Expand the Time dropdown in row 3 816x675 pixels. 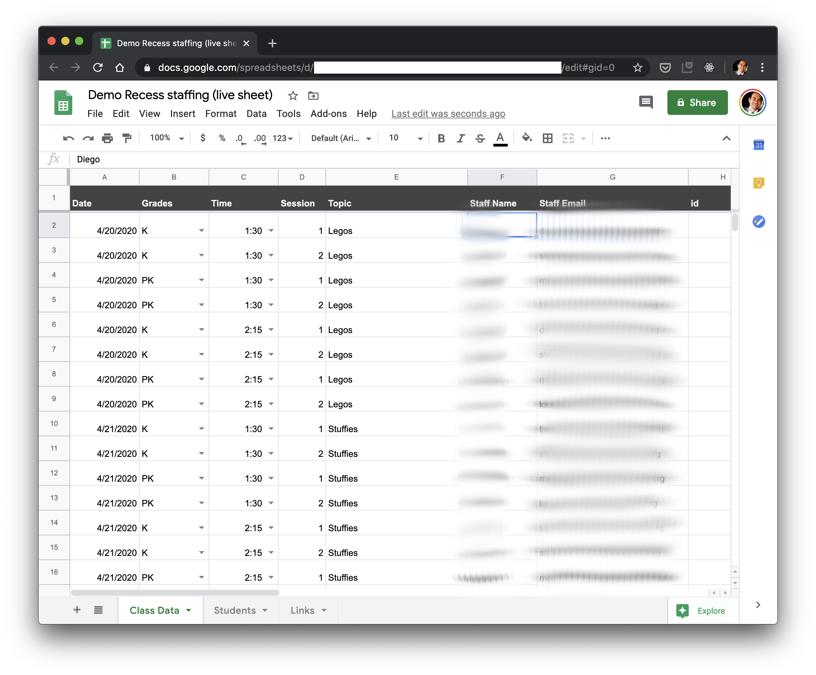[x=272, y=255]
